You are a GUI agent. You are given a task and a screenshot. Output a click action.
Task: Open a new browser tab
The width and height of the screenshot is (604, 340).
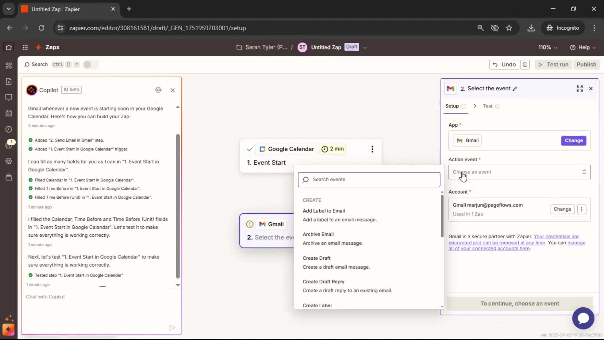129,9
